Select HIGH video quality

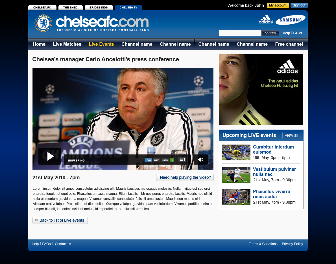pyautogui.click(x=165, y=160)
